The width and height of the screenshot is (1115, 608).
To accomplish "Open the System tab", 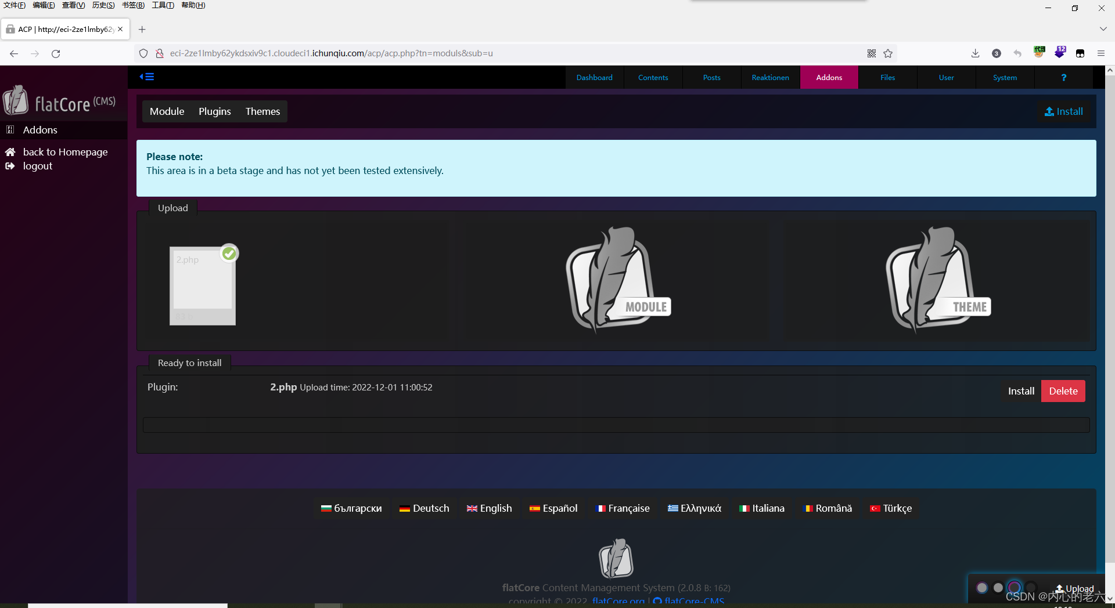I will (1005, 77).
